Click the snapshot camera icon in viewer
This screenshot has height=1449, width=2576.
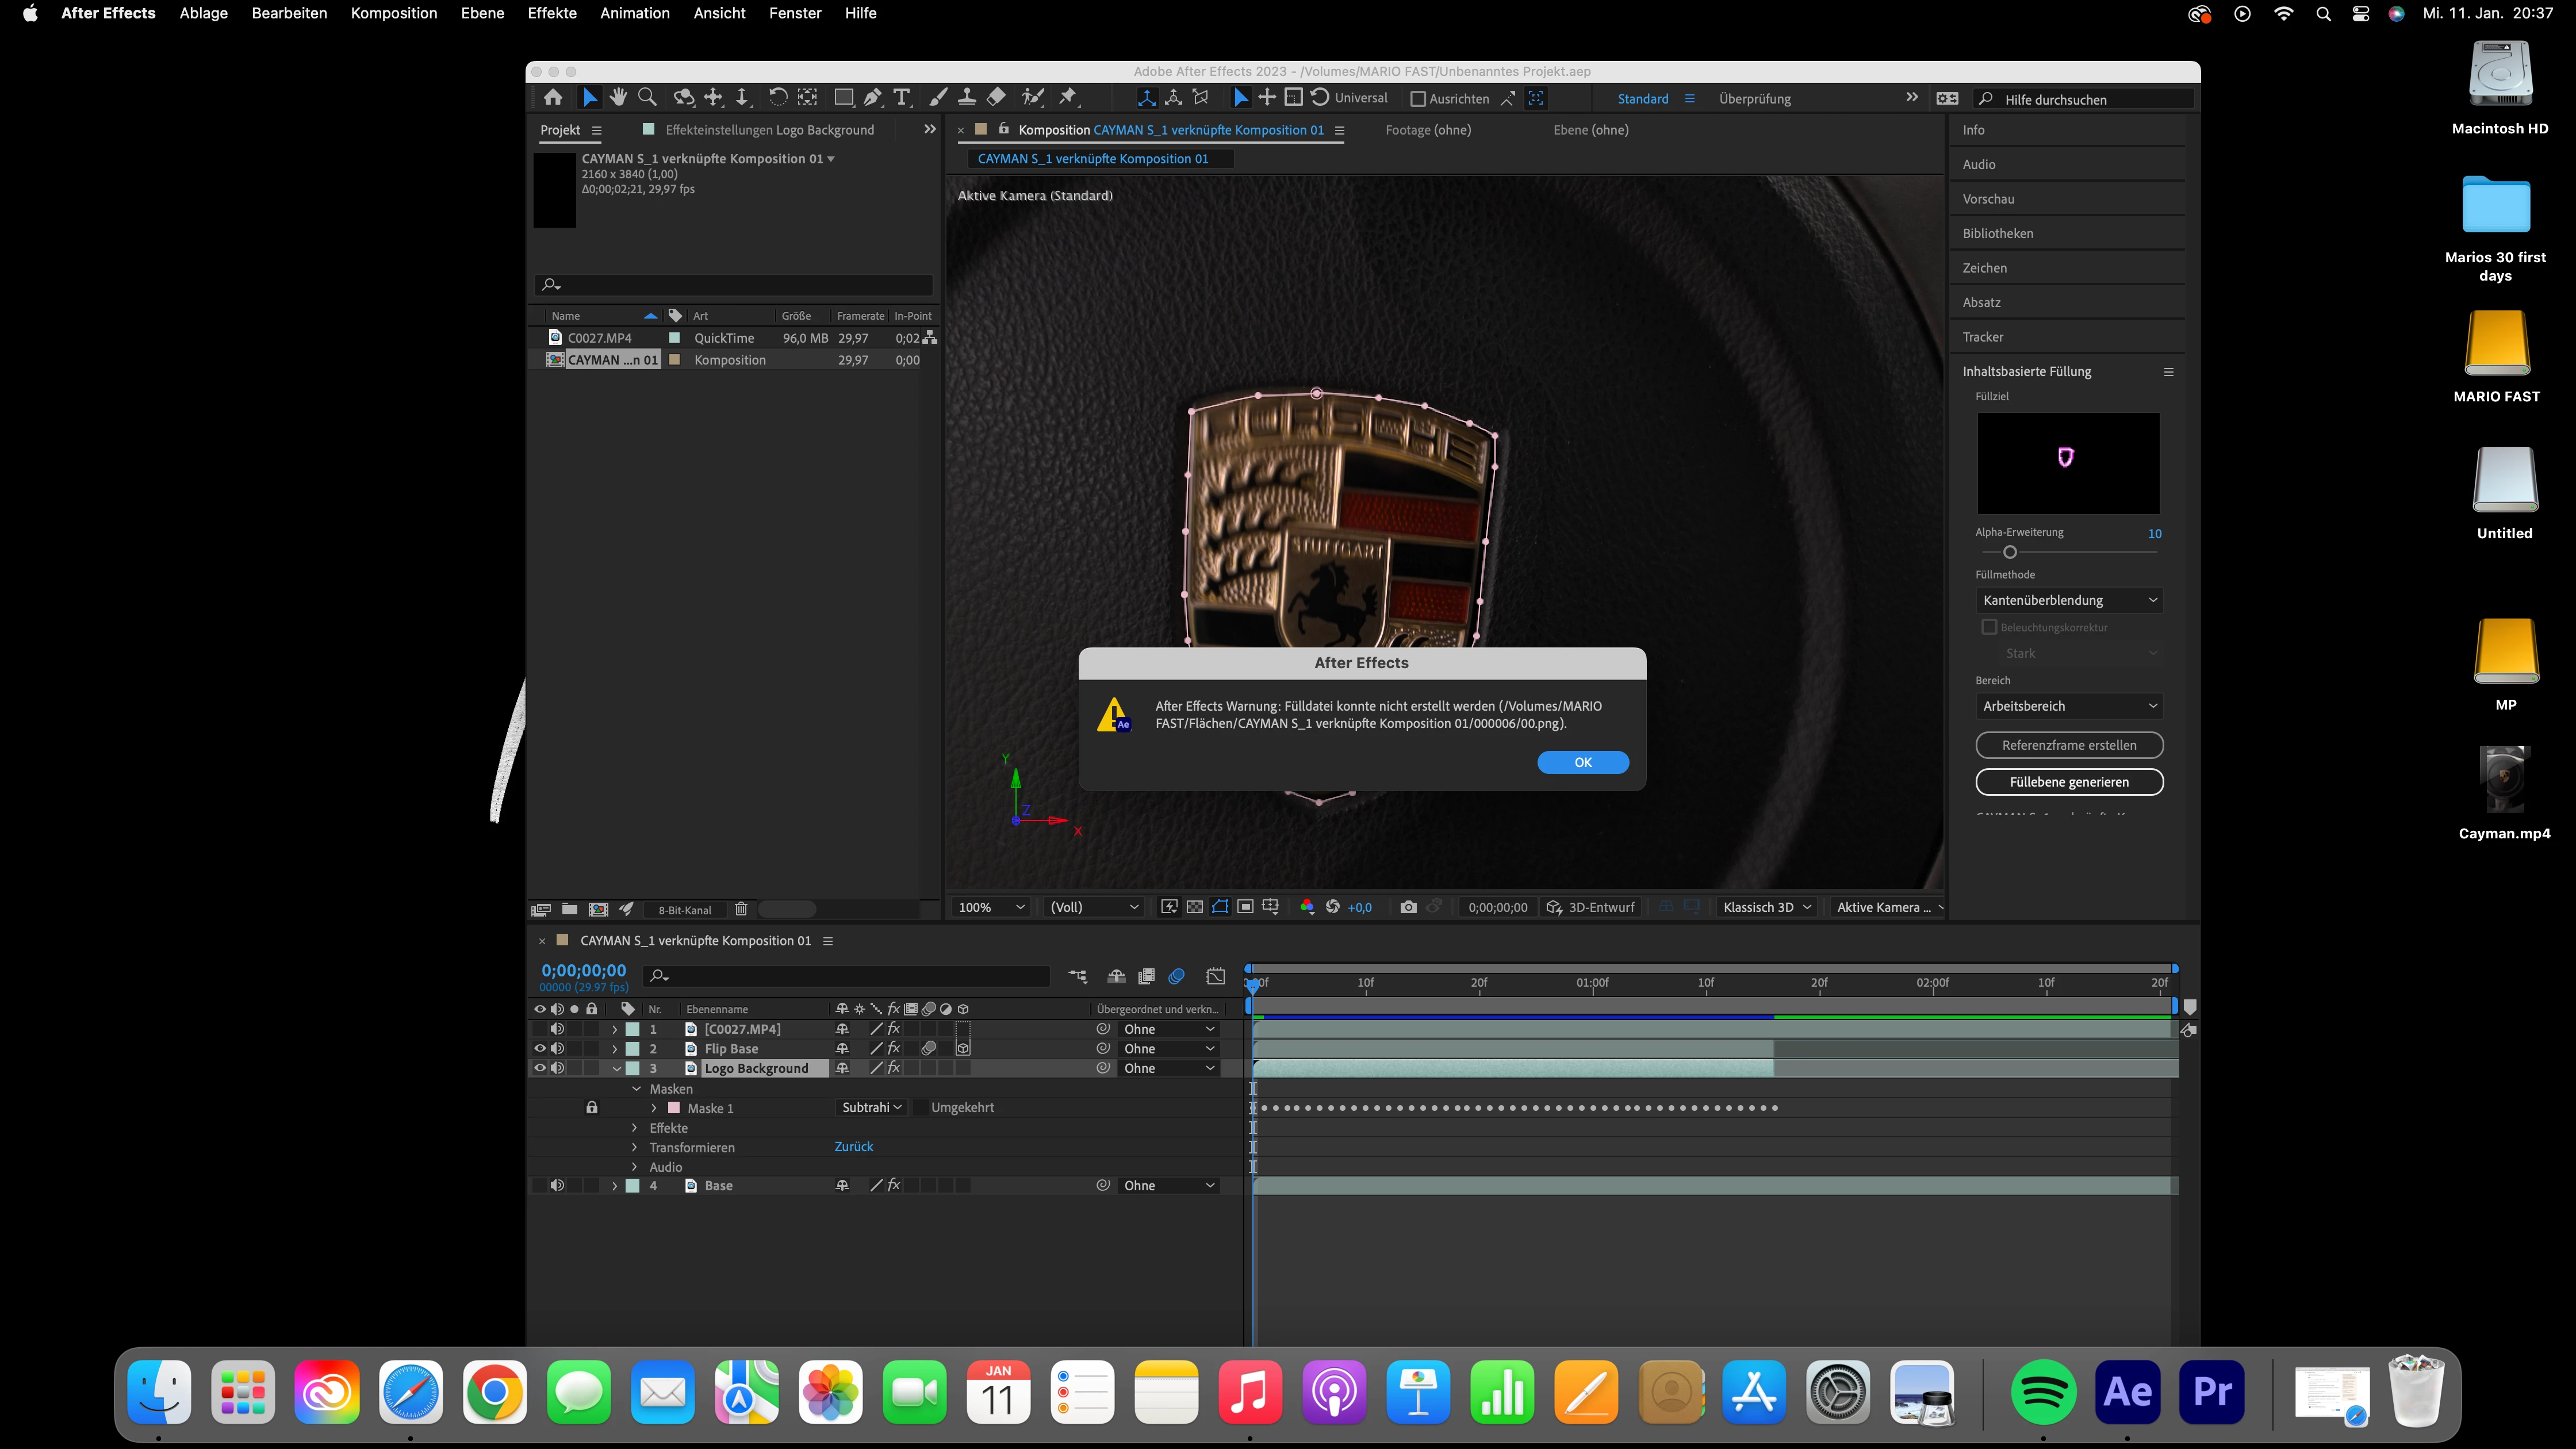(1408, 907)
